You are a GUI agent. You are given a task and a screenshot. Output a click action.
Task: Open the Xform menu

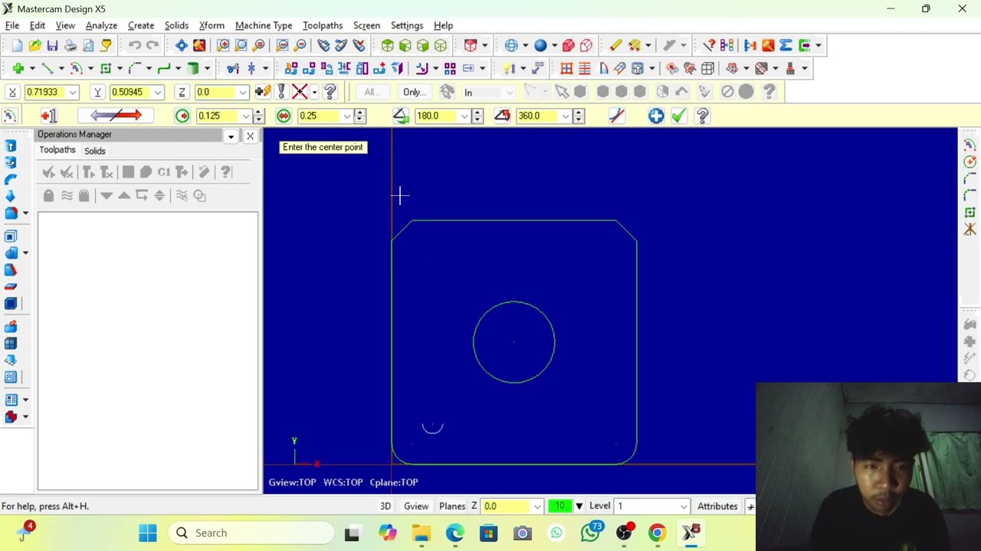(x=212, y=25)
